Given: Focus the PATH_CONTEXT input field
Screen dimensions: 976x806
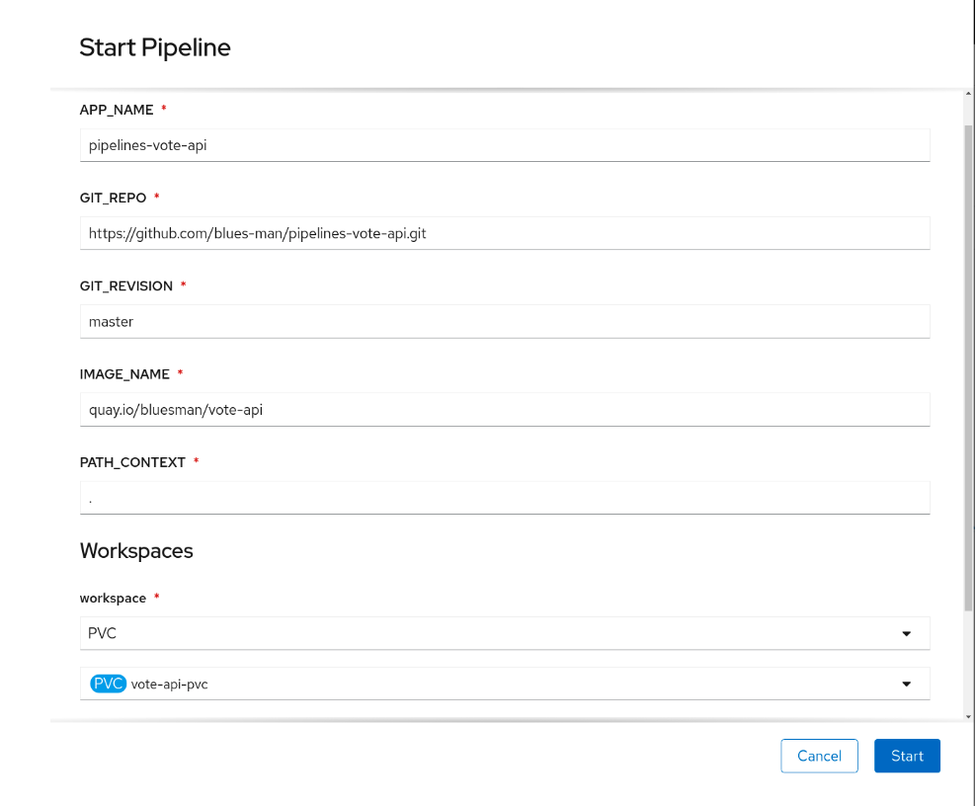Looking at the screenshot, I should pyautogui.click(x=504, y=498).
